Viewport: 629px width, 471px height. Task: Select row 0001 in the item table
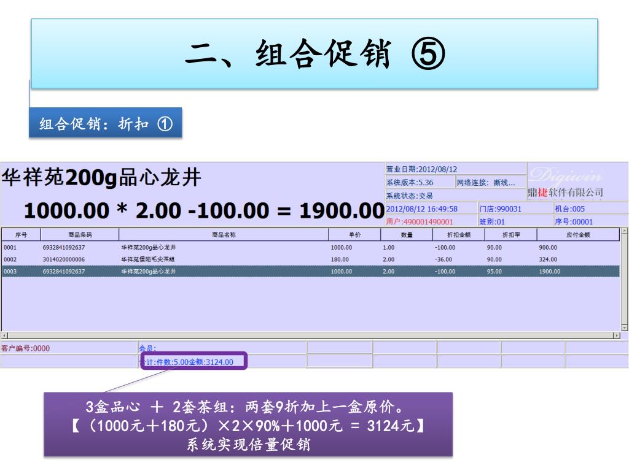(x=311, y=248)
